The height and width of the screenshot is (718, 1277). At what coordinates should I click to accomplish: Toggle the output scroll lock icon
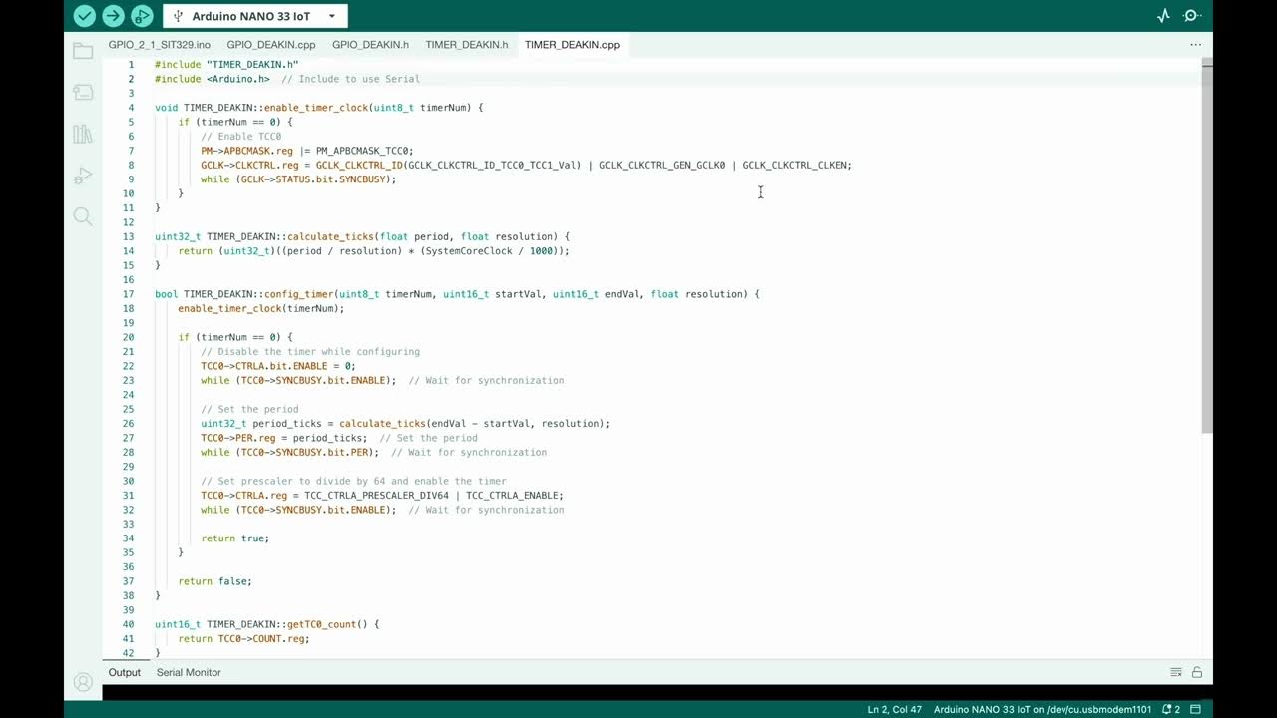coord(1196,672)
